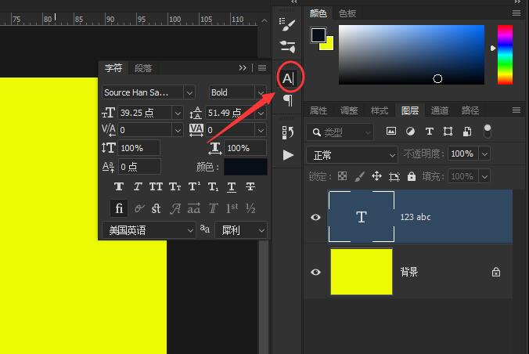Viewport: 529px width, 354px height.
Task: Apply Underline text style button
Action: coord(232,187)
